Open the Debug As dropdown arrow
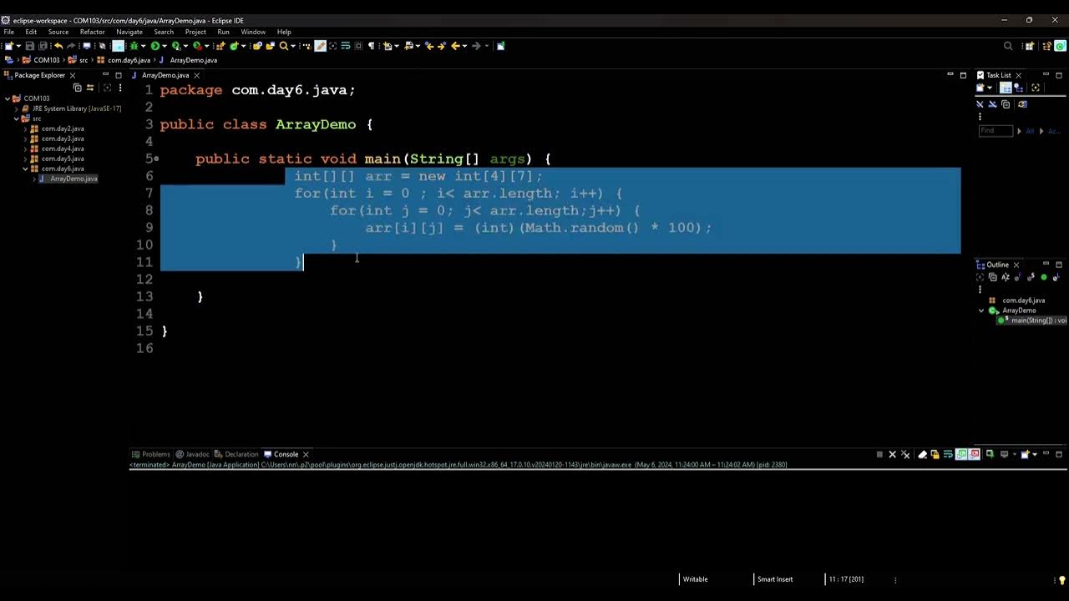 click(x=143, y=46)
